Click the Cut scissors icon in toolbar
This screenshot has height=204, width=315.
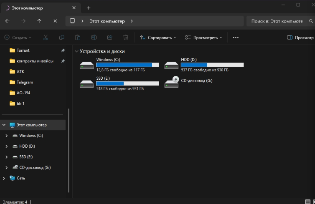tap(46, 38)
